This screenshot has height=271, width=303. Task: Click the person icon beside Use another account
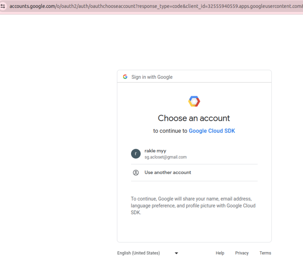136,173
